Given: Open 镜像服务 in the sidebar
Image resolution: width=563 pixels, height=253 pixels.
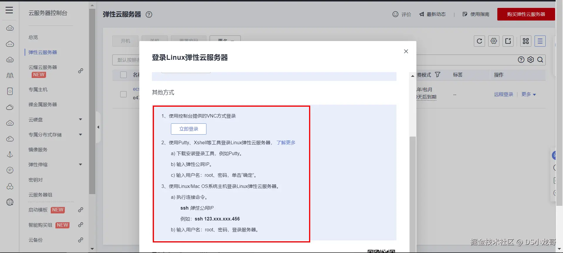Looking at the screenshot, I should (38, 150).
